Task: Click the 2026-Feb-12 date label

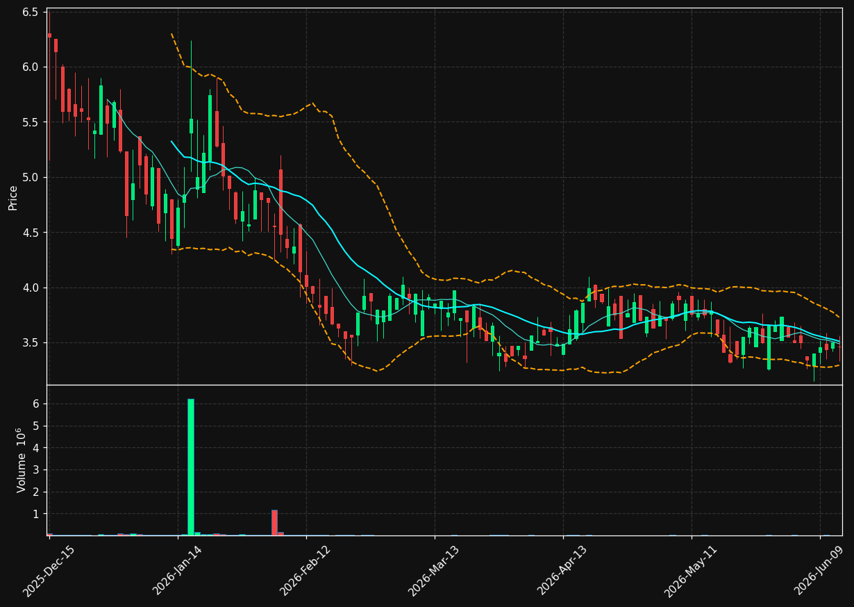Action: pyautogui.click(x=305, y=571)
